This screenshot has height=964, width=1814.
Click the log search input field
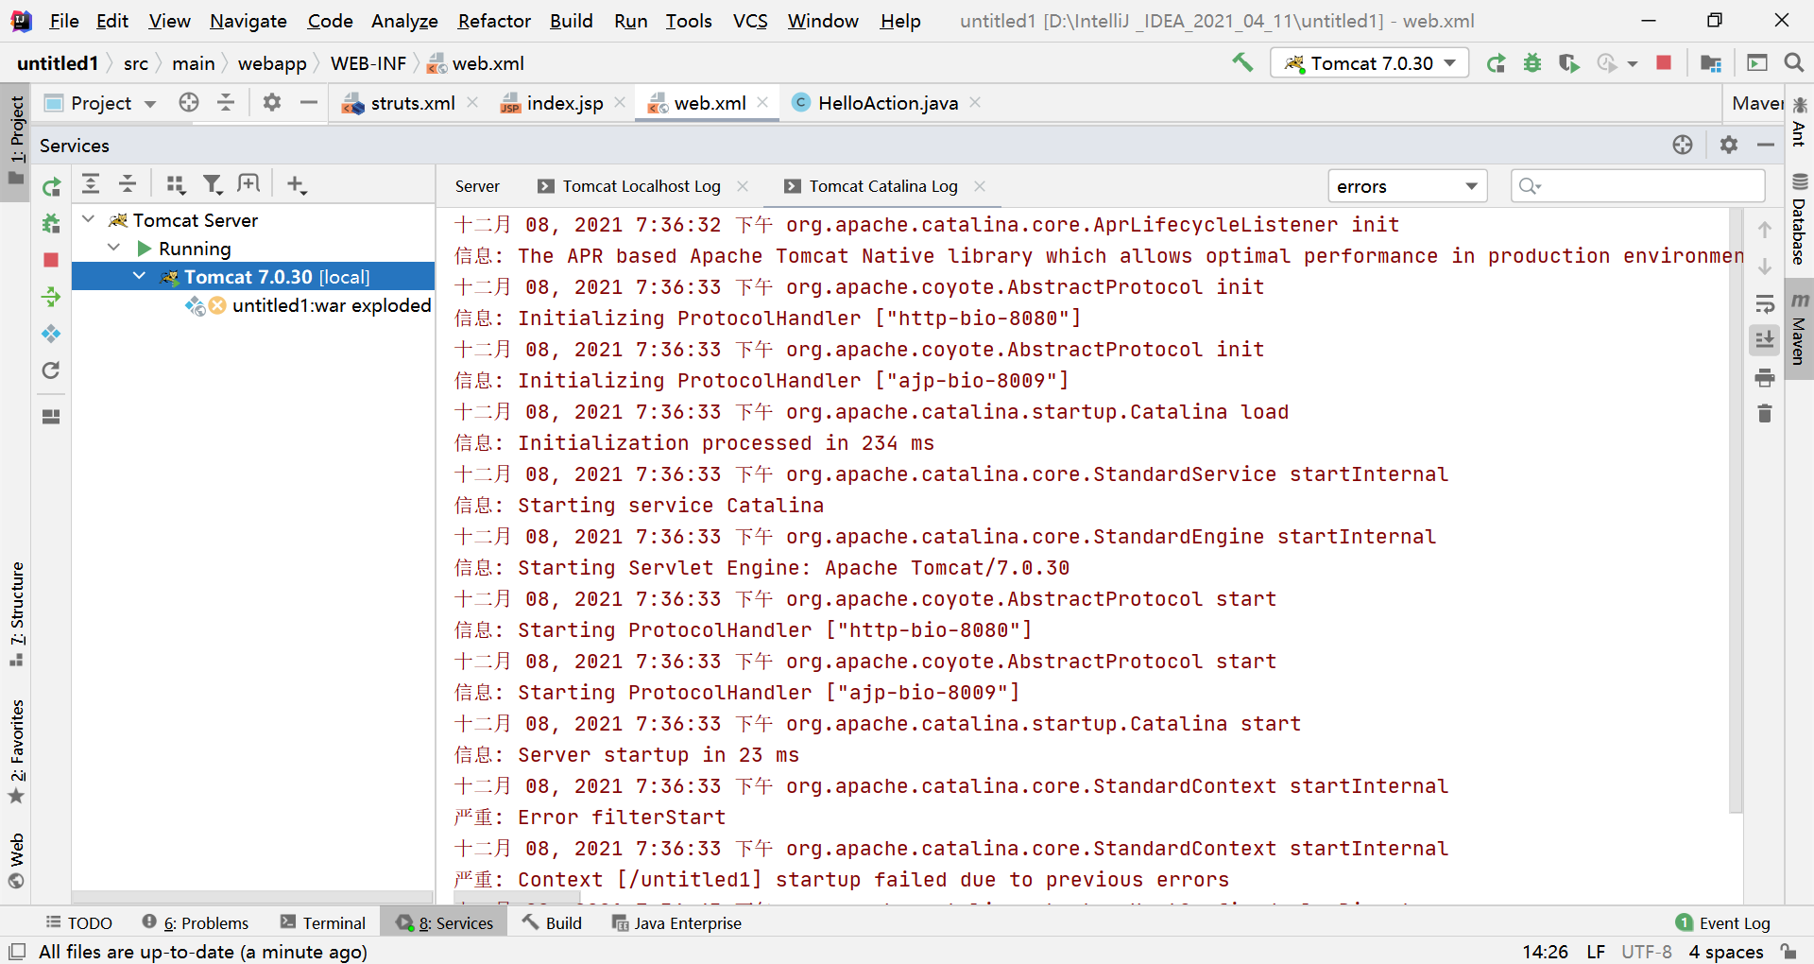tap(1637, 186)
